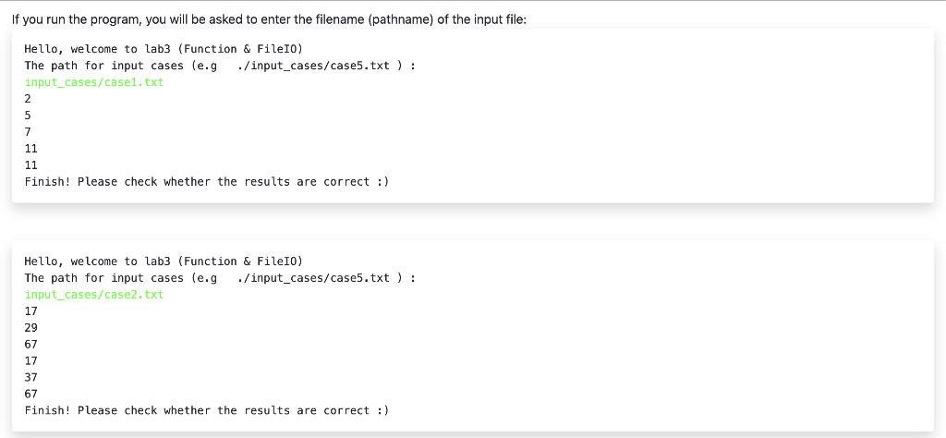Click the output line "7" in first block
The width and height of the screenshot is (946, 438).
(28, 132)
